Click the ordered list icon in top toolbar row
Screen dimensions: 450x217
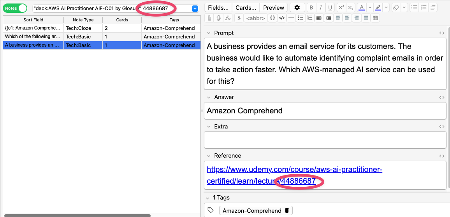pyautogui.click(x=423, y=7)
